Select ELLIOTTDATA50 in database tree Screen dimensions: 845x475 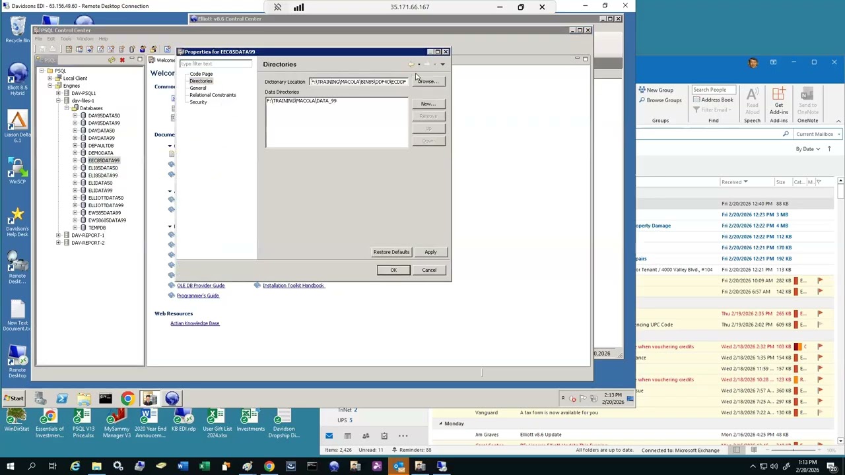coord(106,198)
